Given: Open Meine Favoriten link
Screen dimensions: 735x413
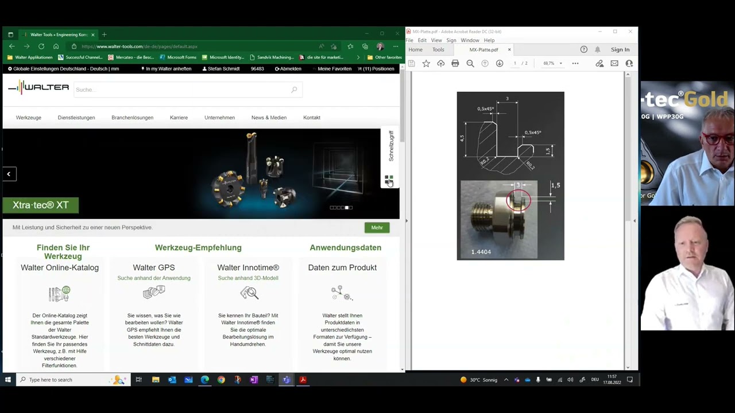Looking at the screenshot, I should pyautogui.click(x=334, y=69).
